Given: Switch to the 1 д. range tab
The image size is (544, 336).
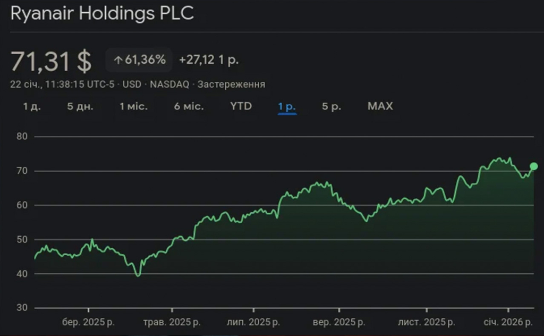Looking at the screenshot, I should pos(32,106).
